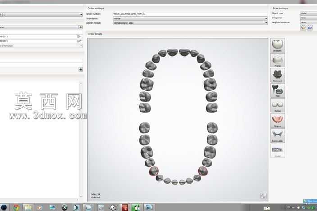This screenshot has width=317, height=211.
Task: Open the calendar picker on second date field
Action: tap(79, 41)
